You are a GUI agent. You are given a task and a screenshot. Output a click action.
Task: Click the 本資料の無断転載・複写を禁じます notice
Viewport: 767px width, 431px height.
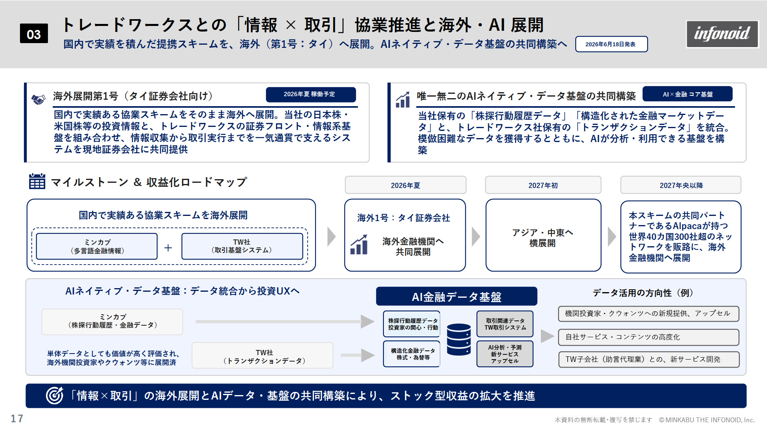(603, 420)
